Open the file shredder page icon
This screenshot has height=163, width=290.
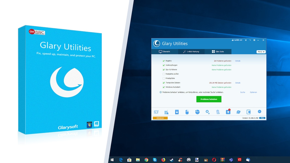(248, 112)
